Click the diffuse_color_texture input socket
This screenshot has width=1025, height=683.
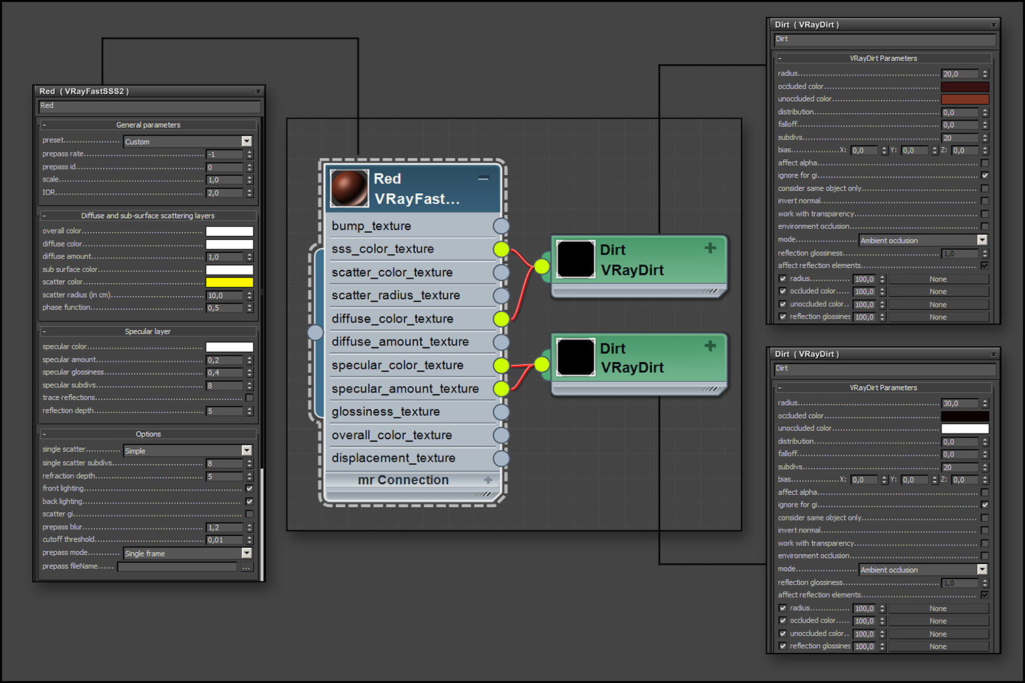click(x=501, y=319)
